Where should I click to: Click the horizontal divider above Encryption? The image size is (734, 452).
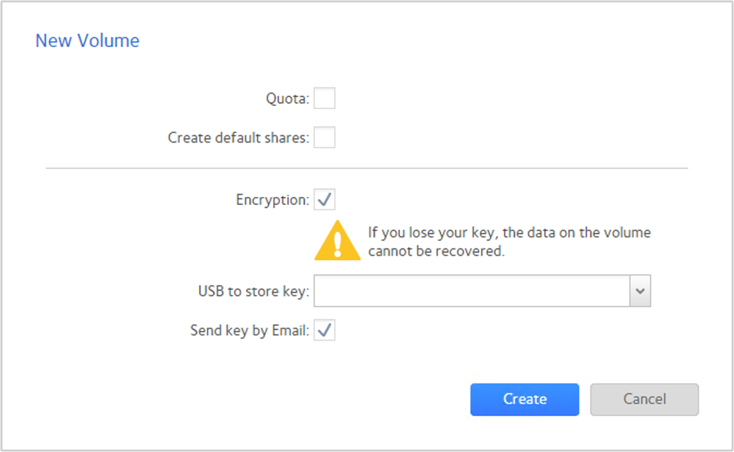tap(367, 168)
